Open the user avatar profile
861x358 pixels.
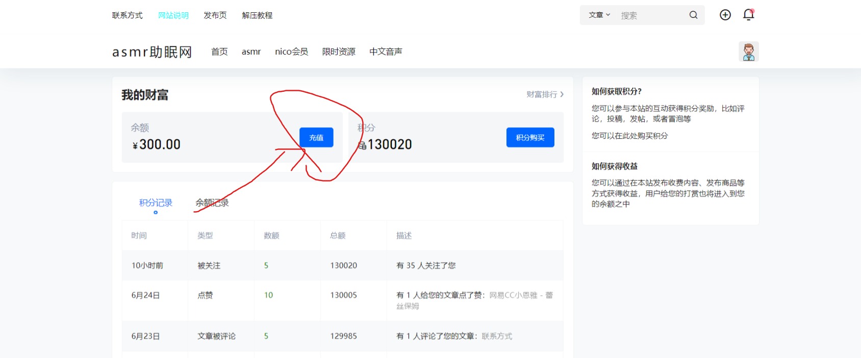pos(748,52)
